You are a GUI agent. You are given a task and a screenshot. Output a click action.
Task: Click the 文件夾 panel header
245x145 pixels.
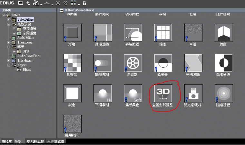click(x=28, y=10)
